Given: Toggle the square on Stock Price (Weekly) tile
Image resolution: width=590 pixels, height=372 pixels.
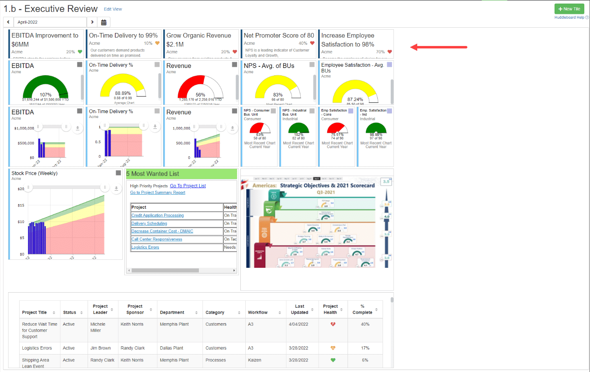Looking at the screenshot, I should [118, 173].
